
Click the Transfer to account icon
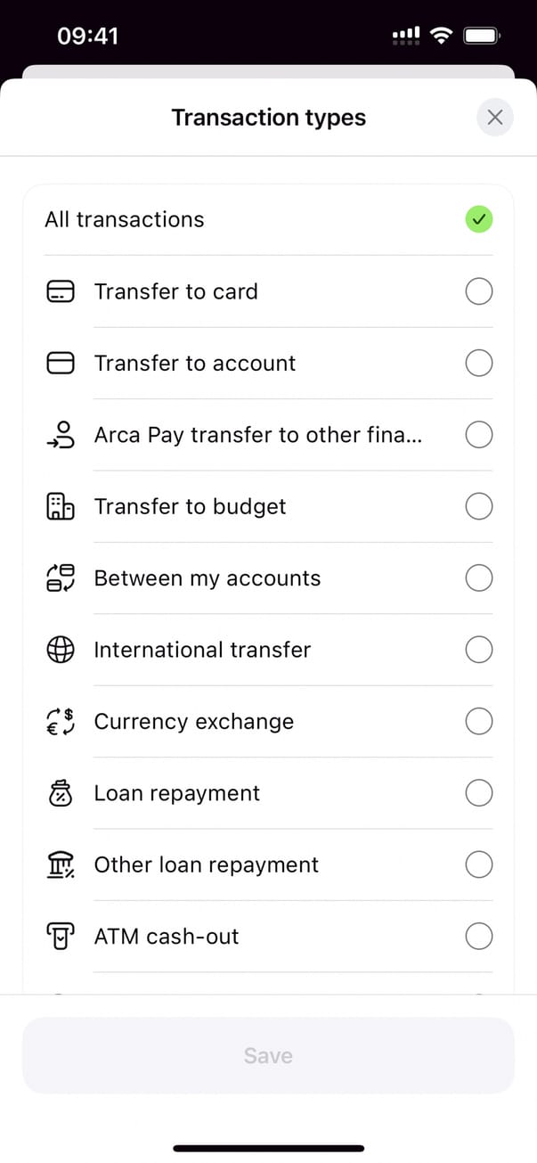[60, 364]
